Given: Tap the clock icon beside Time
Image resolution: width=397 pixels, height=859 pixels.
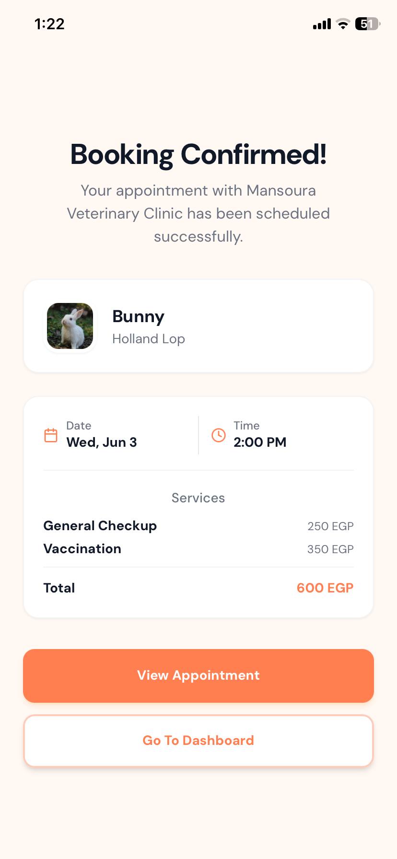Looking at the screenshot, I should 219,435.
